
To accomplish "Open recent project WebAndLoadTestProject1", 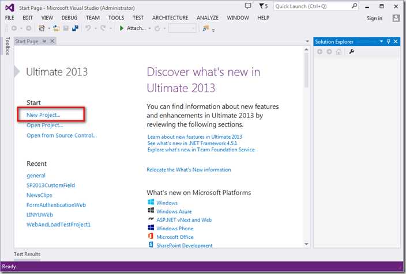I will (58, 224).
